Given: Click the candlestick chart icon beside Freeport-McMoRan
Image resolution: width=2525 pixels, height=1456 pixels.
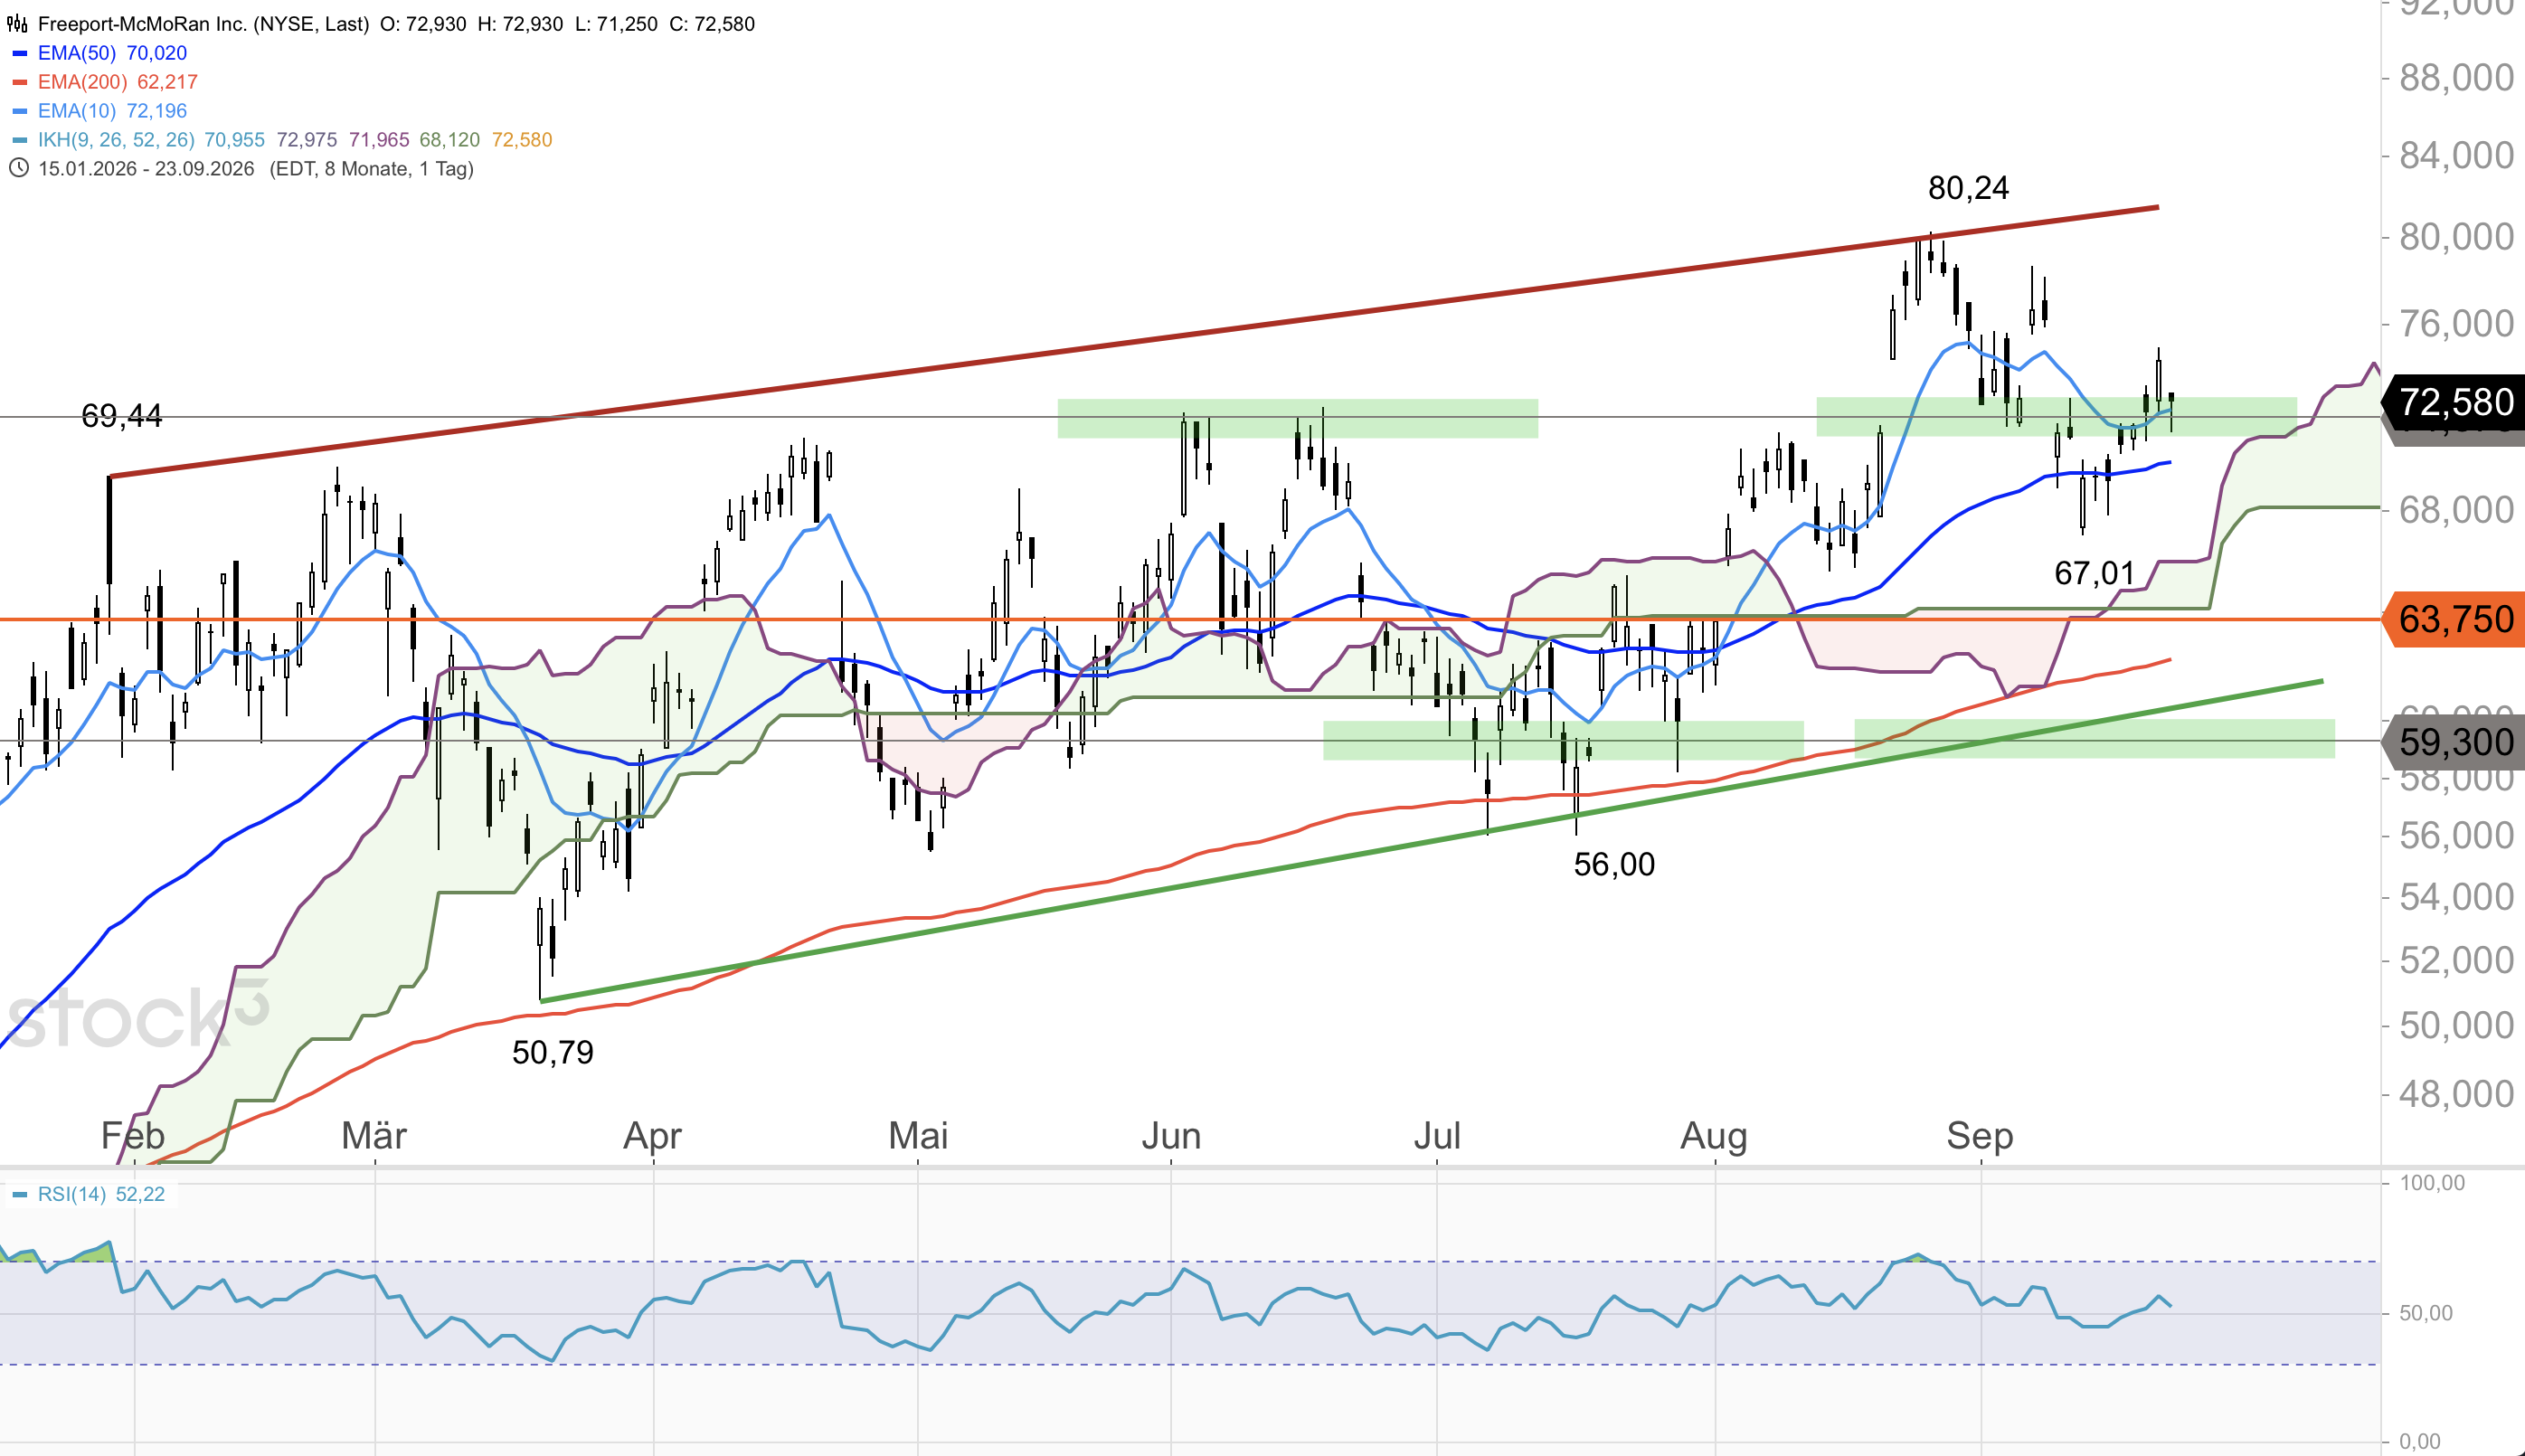Looking at the screenshot, I should 17,24.
